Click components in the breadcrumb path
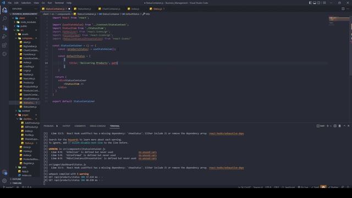The width and height of the screenshot is (352, 198). pos(64,14)
